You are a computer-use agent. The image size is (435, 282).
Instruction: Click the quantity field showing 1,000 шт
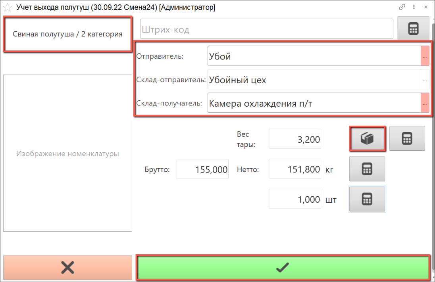pos(295,200)
